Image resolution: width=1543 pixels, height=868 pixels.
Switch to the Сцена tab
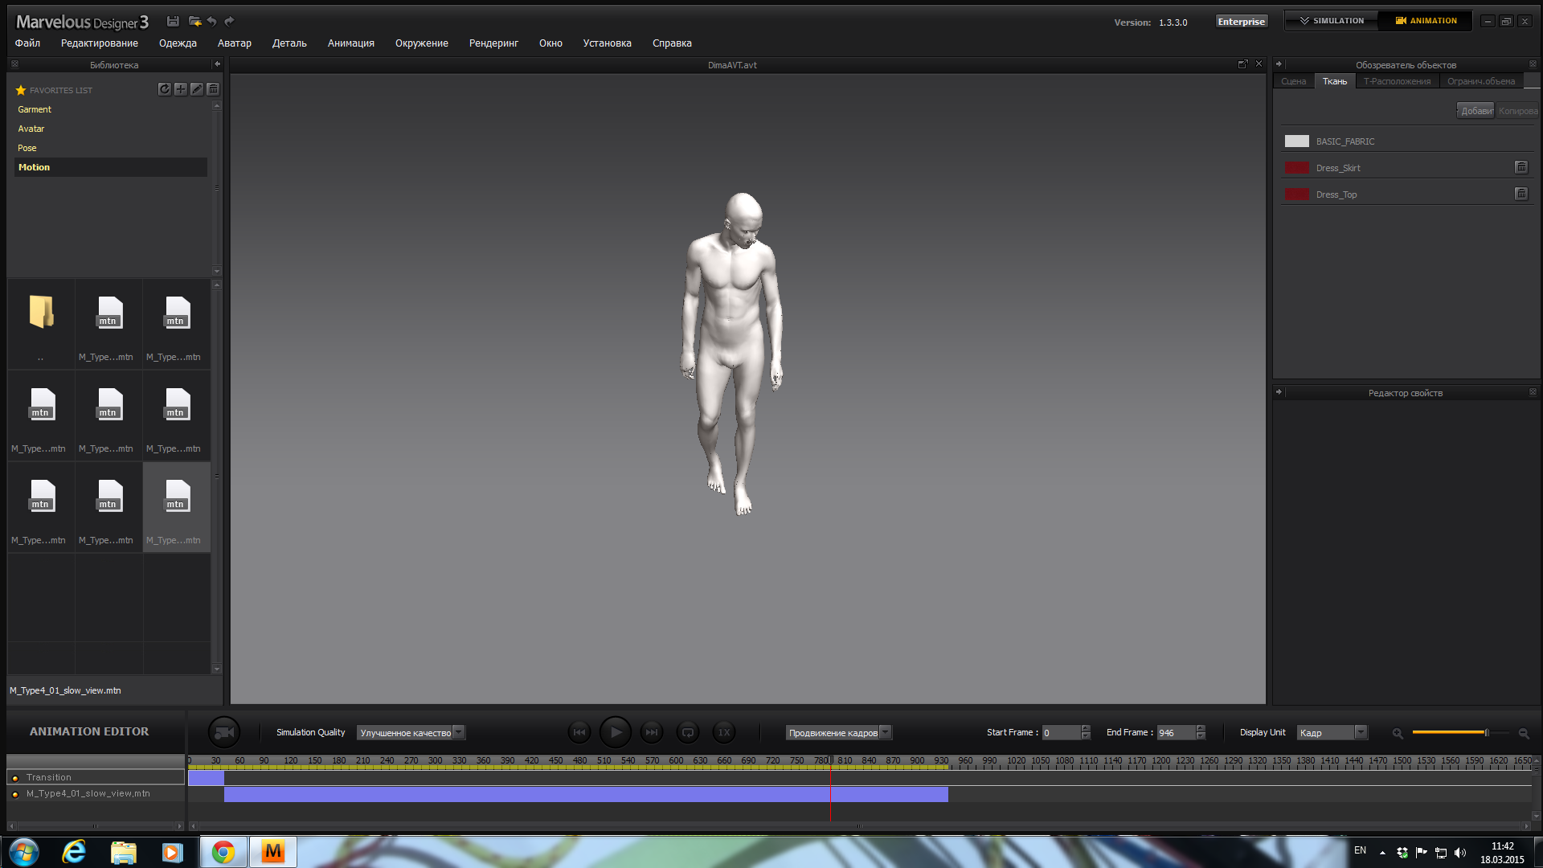pos(1293,81)
